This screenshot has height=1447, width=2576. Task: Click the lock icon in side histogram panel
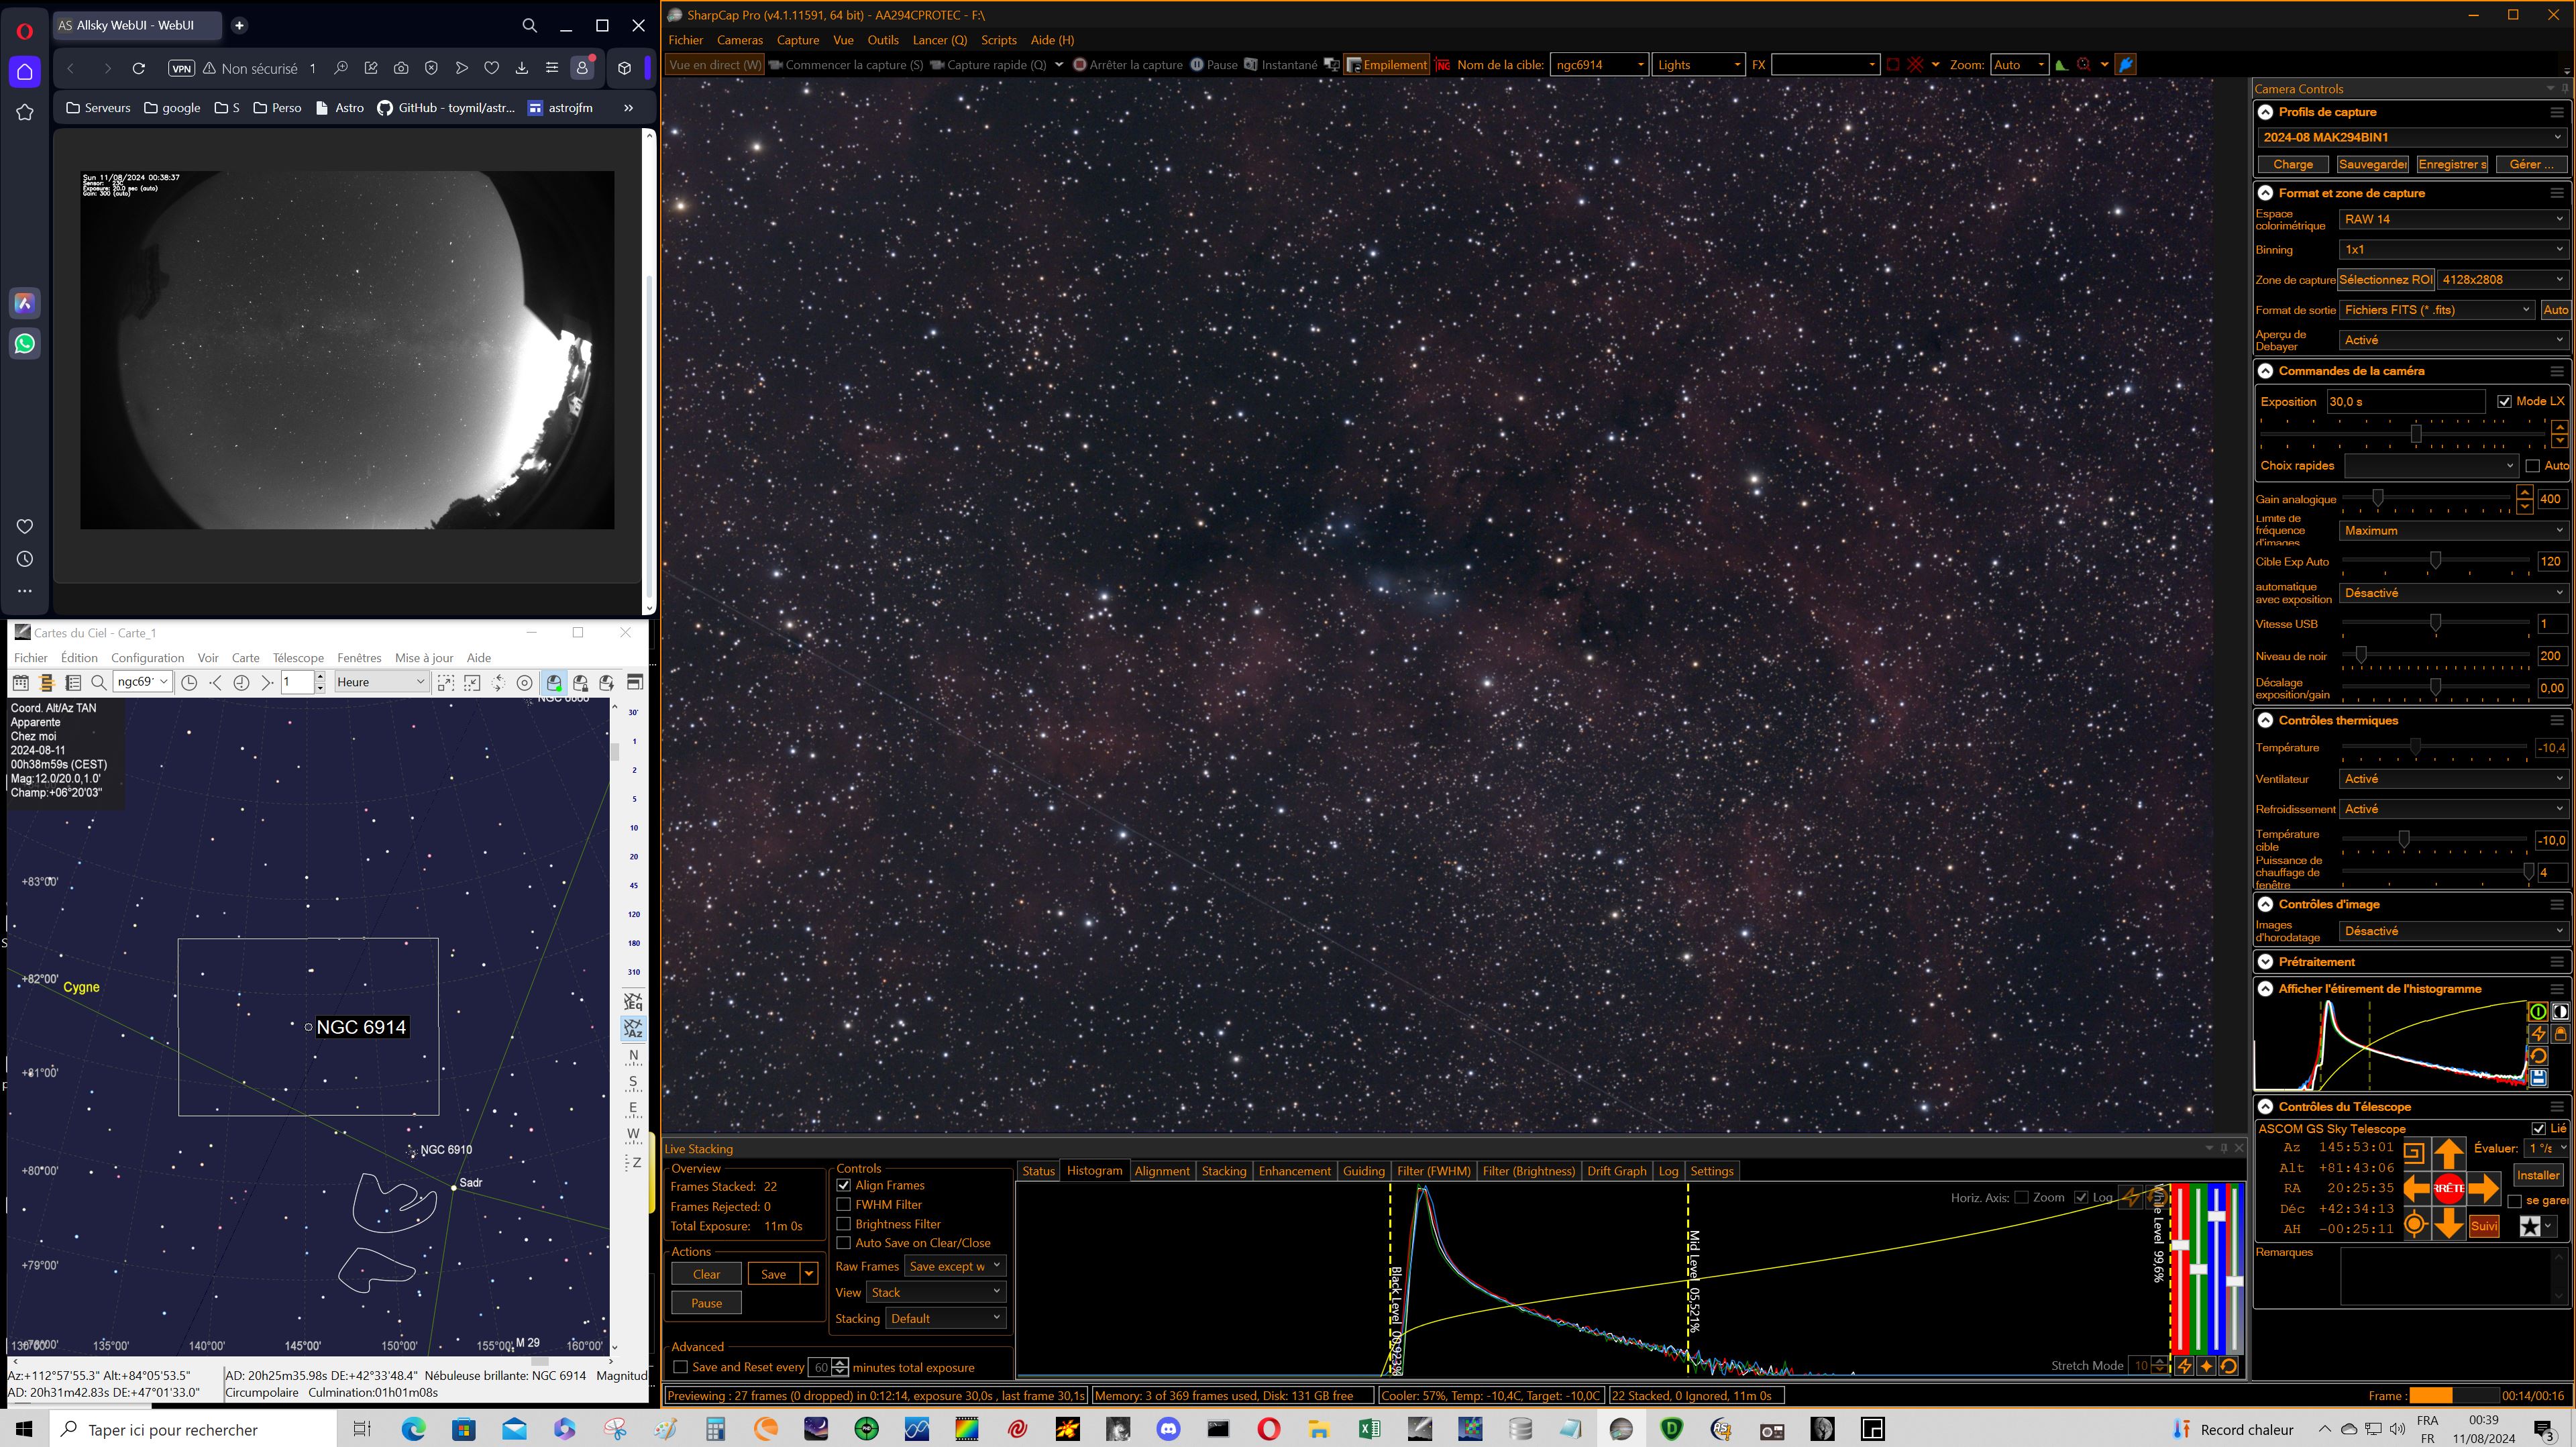click(x=2560, y=1034)
